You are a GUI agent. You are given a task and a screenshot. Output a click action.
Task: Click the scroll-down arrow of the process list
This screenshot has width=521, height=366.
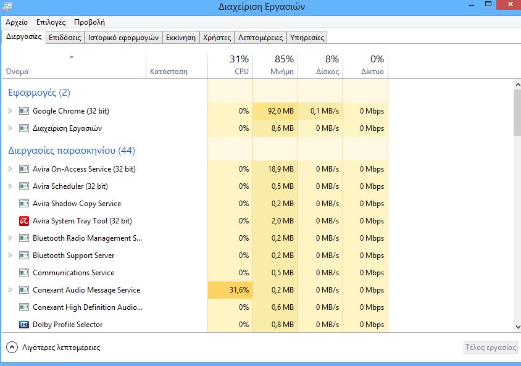tap(517, 327)
